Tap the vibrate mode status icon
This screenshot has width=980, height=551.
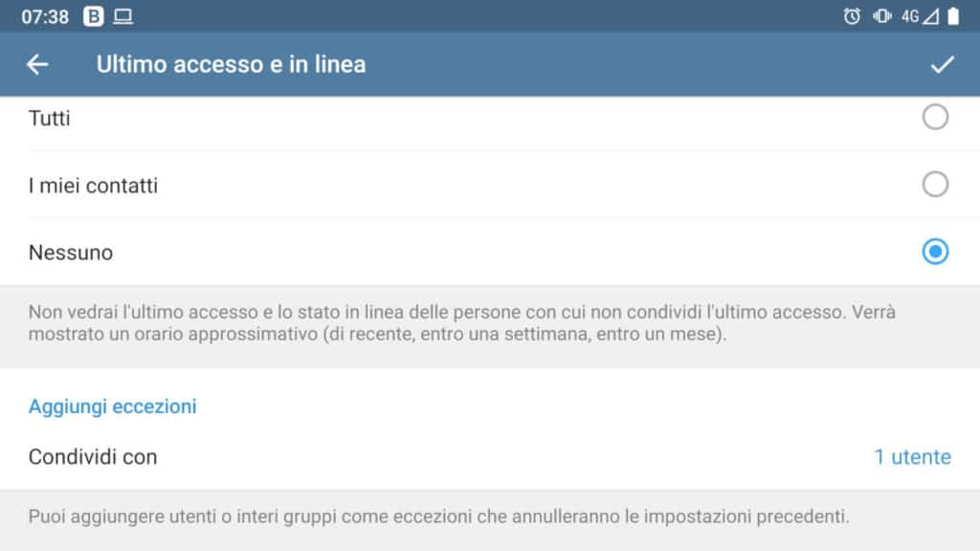881,16
